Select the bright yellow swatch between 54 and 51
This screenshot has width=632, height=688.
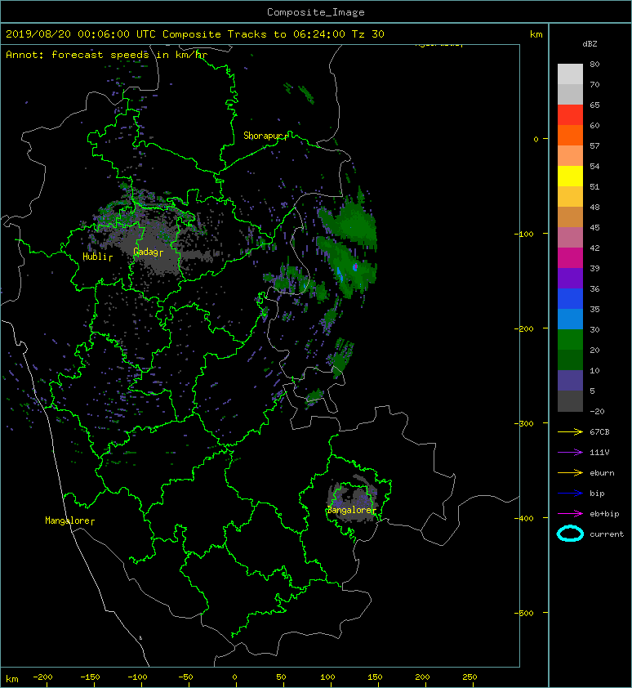[570, 176]
